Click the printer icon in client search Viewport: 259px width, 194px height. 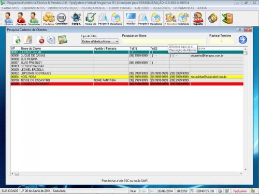(51, 40)
